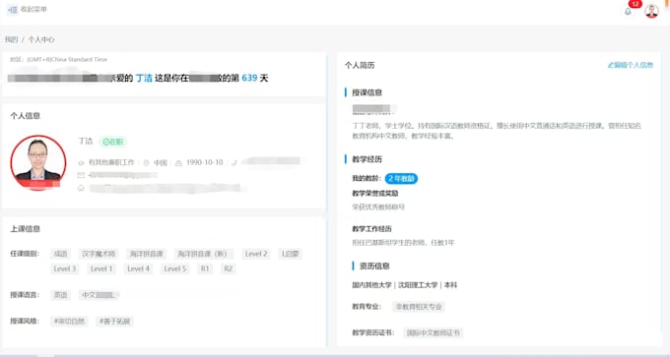
Task: Click the '1990-10-10' birth date text
Action: (x=205, y=162)
